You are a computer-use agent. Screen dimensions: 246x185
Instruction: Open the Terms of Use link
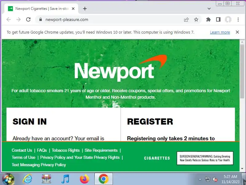click(x=24, y=157)
